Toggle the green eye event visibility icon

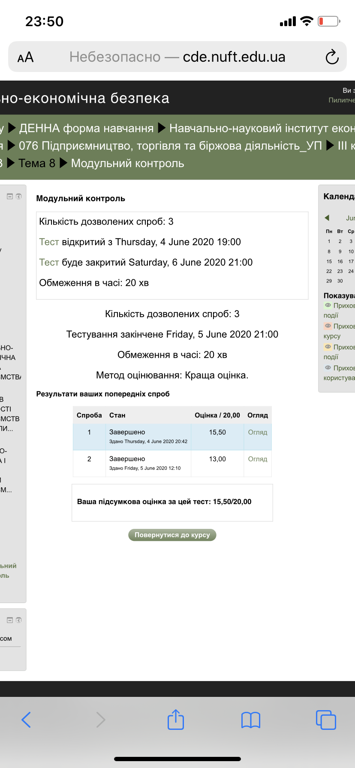click(328, 306)
